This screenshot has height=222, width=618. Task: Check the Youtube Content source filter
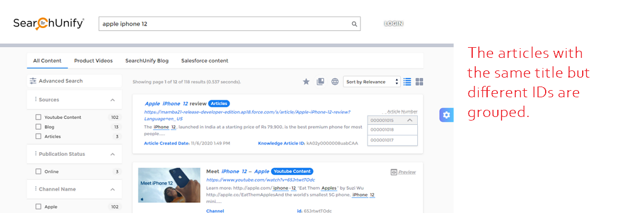(x=38, y=118)
